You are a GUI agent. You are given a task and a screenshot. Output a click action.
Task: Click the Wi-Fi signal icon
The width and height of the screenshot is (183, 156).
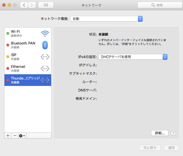tap(45, 34)
